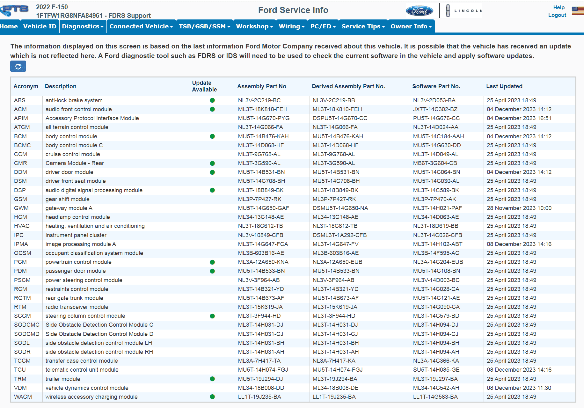
Task: Open the Connected Vehicle dropdown
Action: pyautogui.click(x=141, y=26)
